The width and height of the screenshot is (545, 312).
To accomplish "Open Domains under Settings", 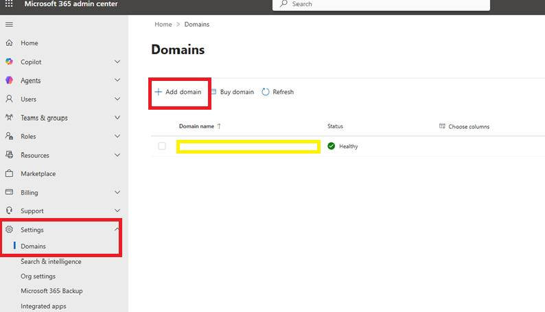I will pos(33,246).
